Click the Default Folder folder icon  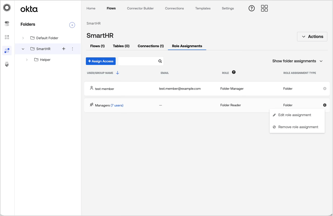(x=32, y=38)
